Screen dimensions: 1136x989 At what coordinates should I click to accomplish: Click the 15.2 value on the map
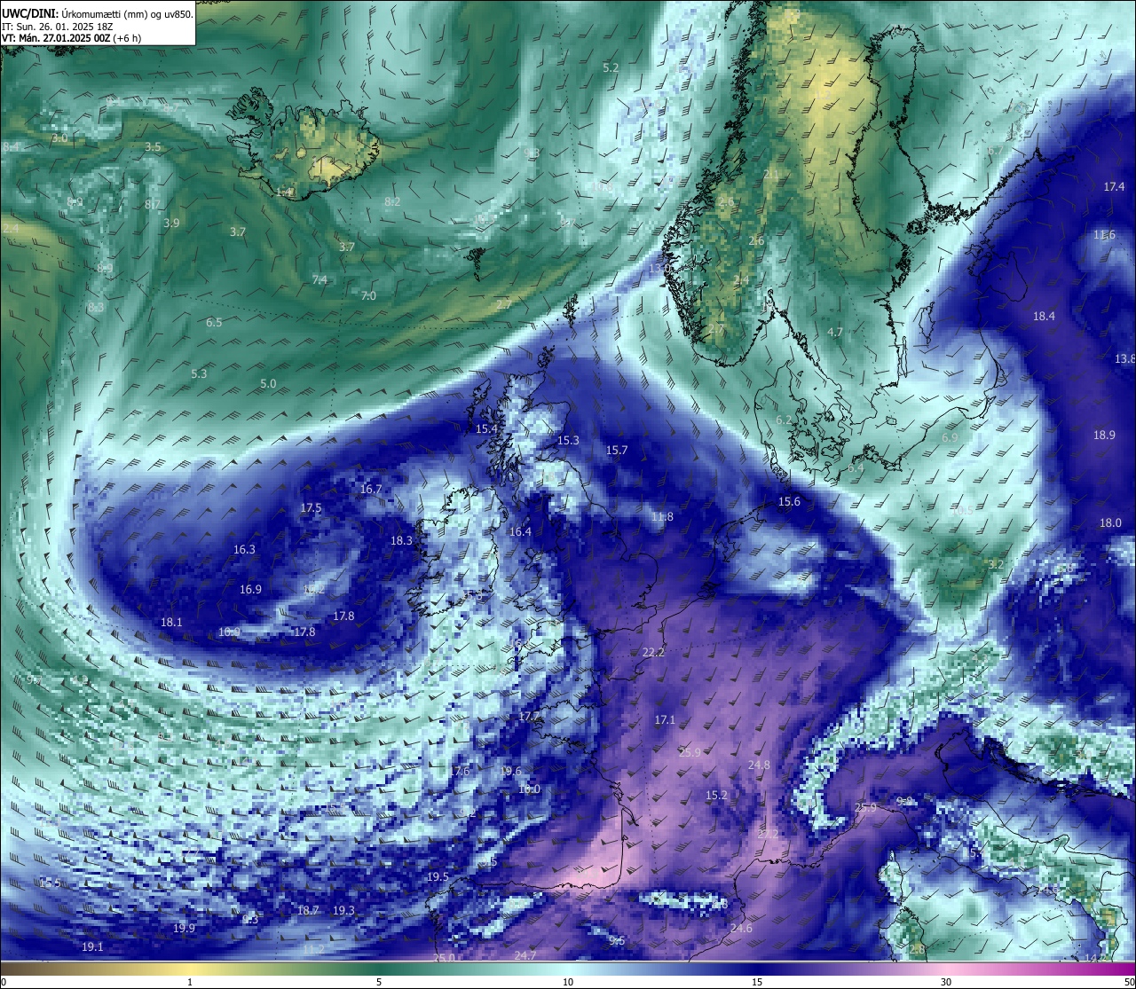716,795
